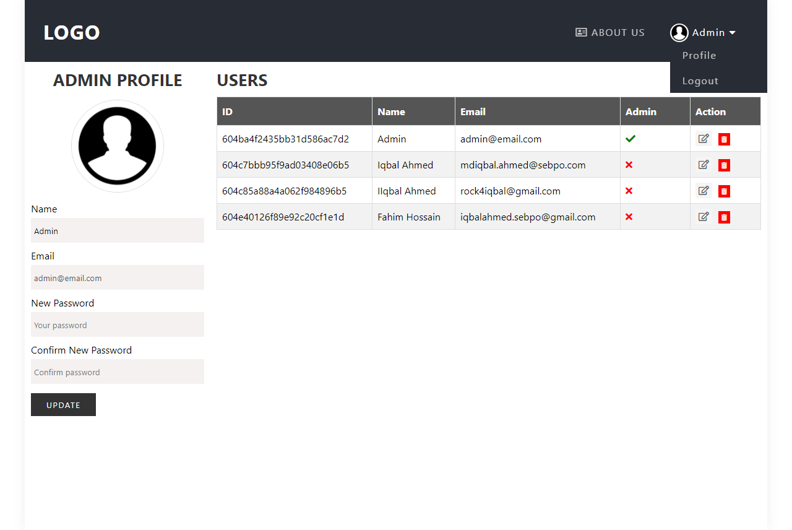
Task: Click the user avatar icon next to Admin
Action: pyautogui.click(x=679, y=32)
